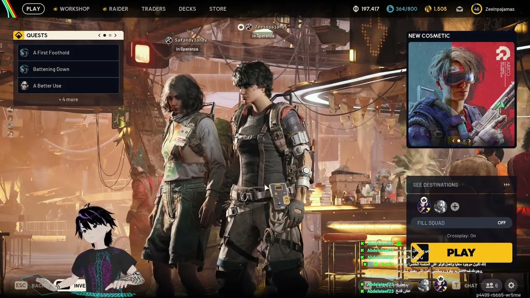
Task: Show next New Cosmetic slide
Action: coord(469,141)
